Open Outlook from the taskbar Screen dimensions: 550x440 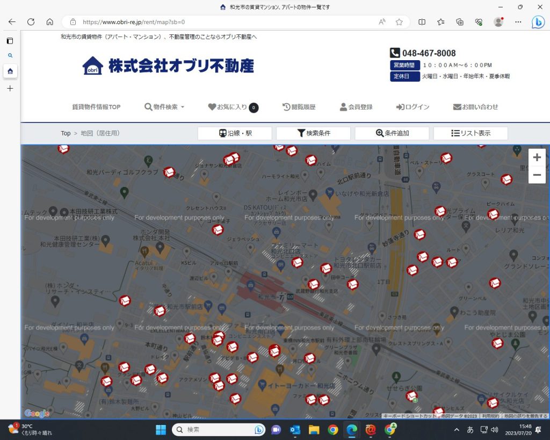pos(295,429)
